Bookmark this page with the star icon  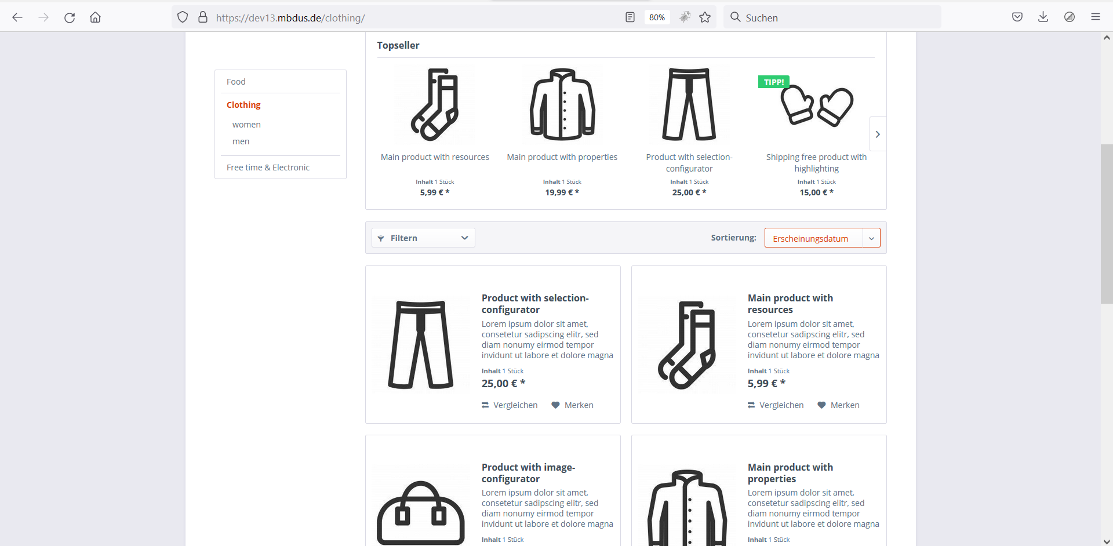[x=705, y=17]
